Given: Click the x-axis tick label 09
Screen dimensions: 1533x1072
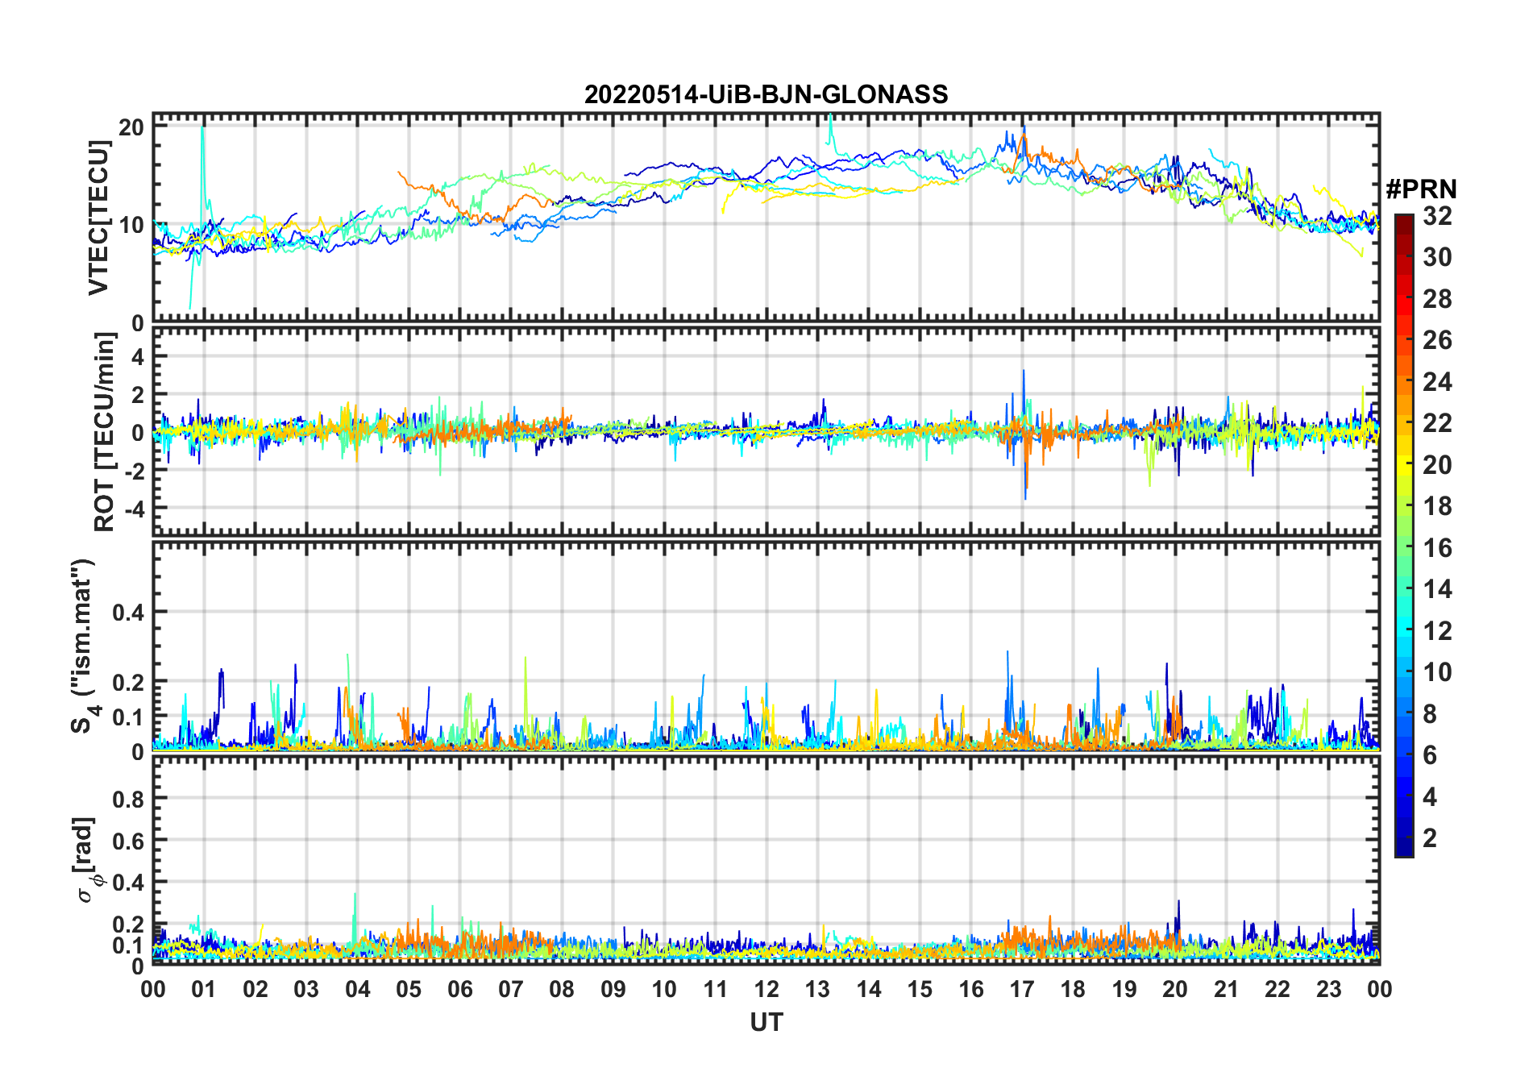Looking at the screenshot, I should [x=613, y=989].
